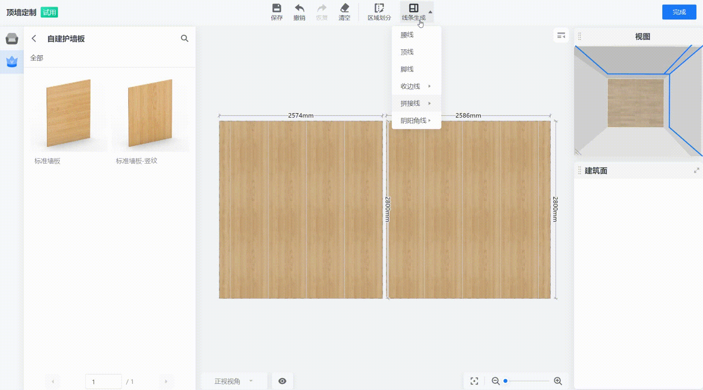
Task: Open the 正视视角 view angle dropdown
Action: point(234,381)
